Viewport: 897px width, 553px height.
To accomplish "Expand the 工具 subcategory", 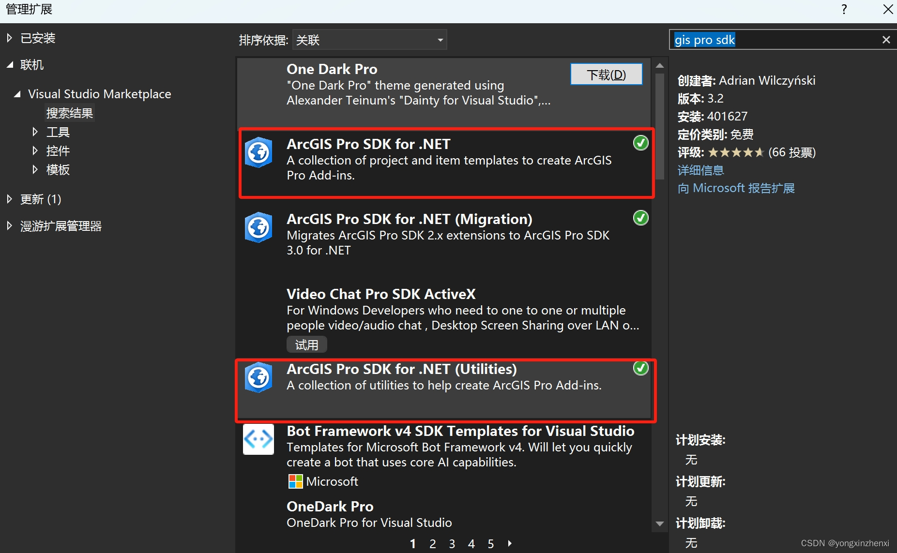I will 35,132.
